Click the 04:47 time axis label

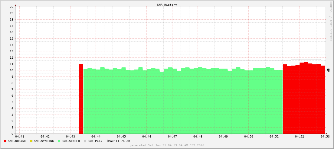[172, 137]
